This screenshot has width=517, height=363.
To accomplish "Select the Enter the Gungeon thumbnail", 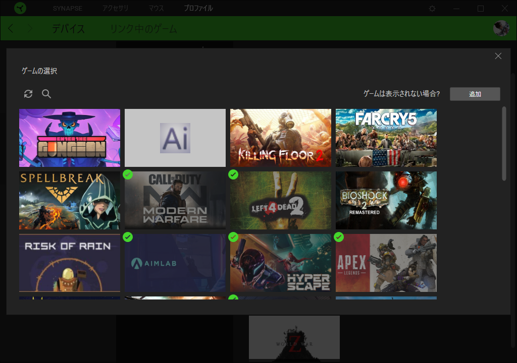I will pos(70,138).
